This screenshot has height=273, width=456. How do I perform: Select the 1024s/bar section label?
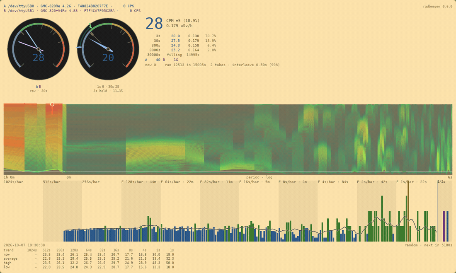click(13, 182)
